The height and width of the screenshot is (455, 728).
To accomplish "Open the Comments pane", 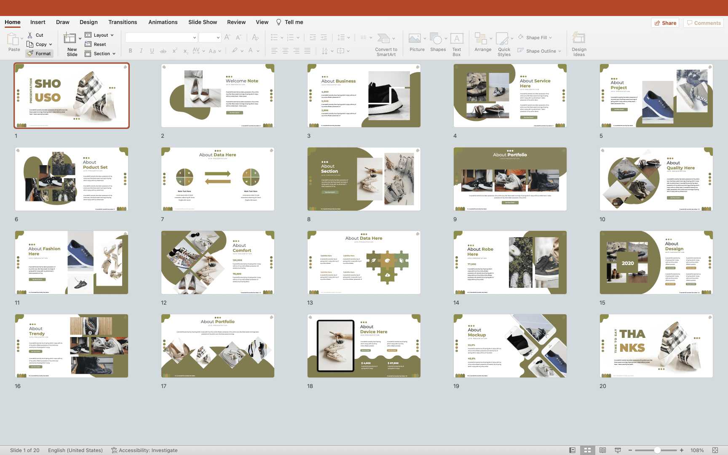I will click(703, 23).
